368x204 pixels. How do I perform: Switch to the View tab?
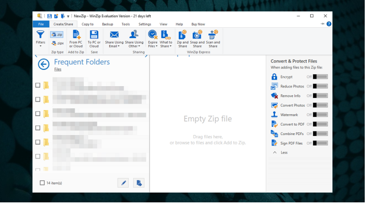coord(163,24)
